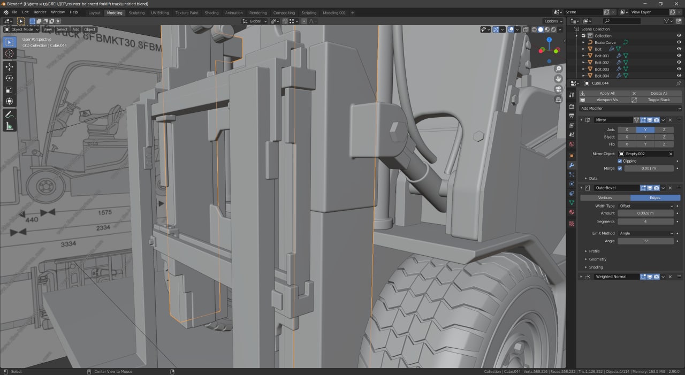Viewport: 685px width, 375px height.
Task: Select the Select Box tool
Action: 10,42
